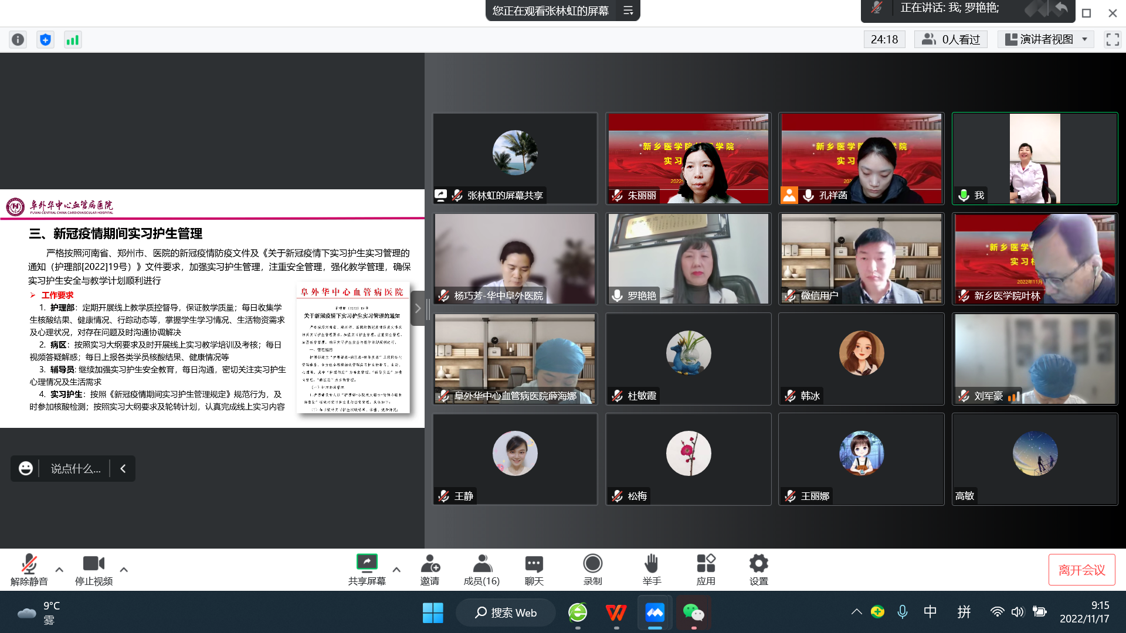Screen dimensions: 1126x633
Task: Click the tray microphone icon
Action: (x=903, y=612)
